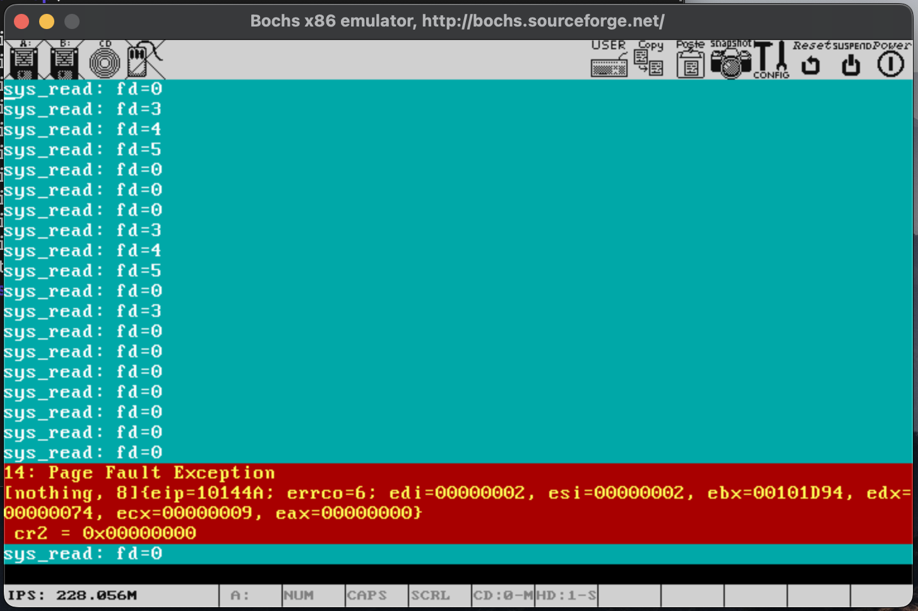
Task: Click the Paste clipboard icon
Action: tap(690, 59)
